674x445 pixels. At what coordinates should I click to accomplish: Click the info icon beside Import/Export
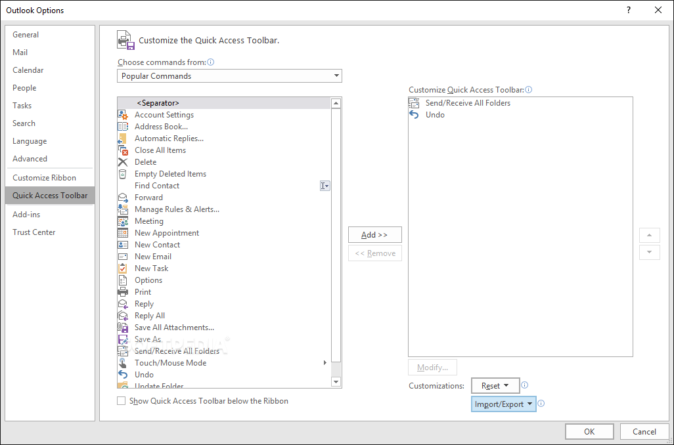pyautogui.click(x=541, y=404)
